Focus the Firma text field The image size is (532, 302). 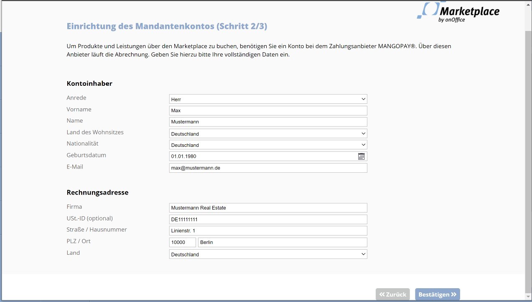[x=268, y=208]
